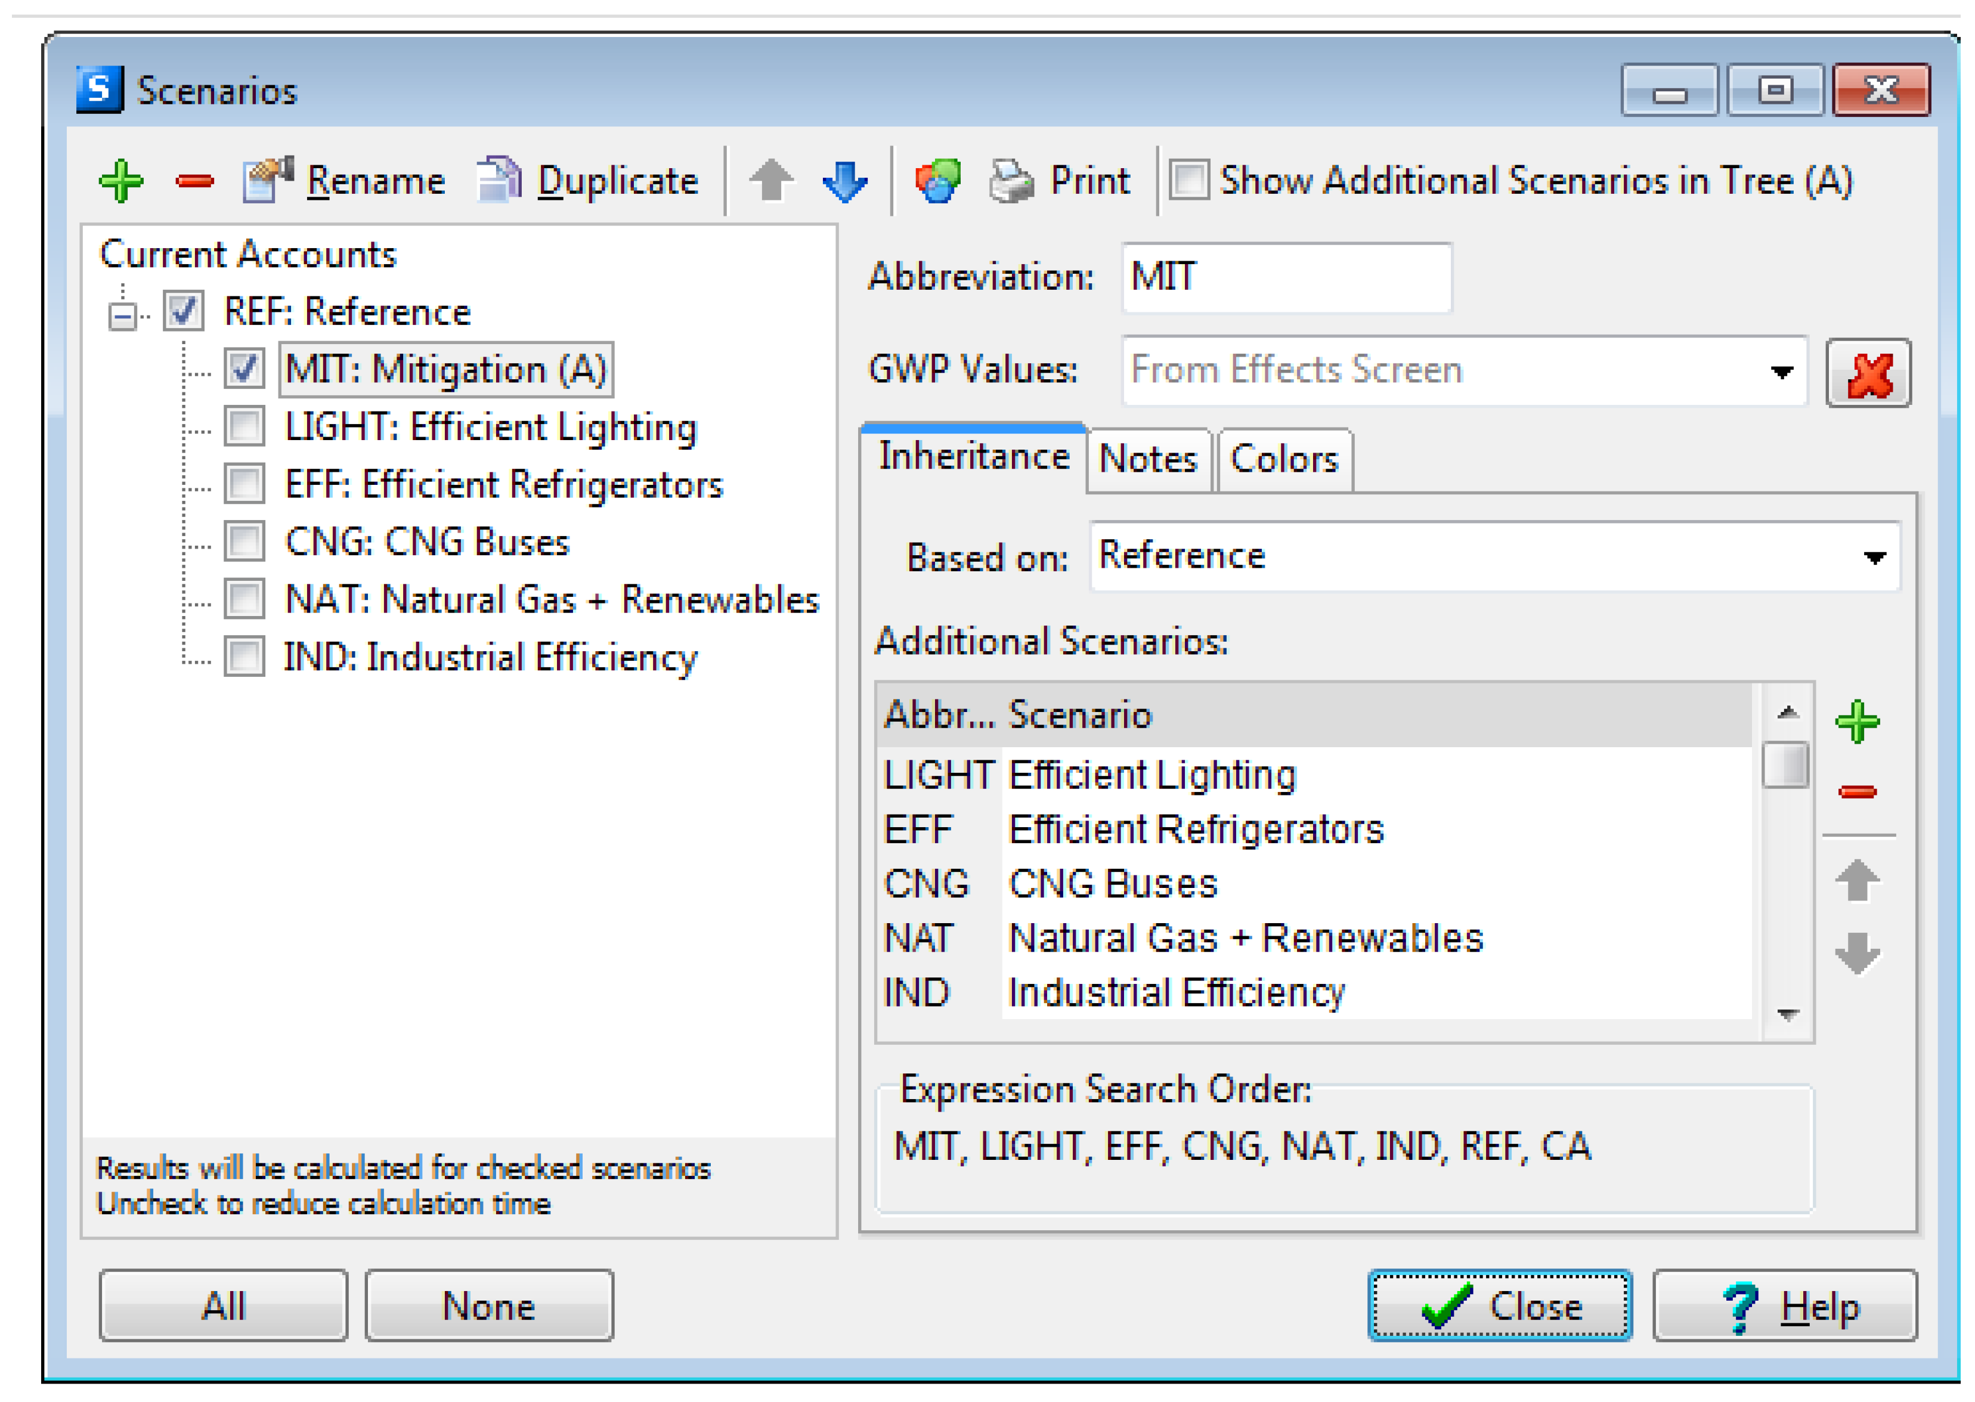Switch to the Colors tab
Image resolution: width=1975 pixels, height=1402 pixels.
point(1284,459)
